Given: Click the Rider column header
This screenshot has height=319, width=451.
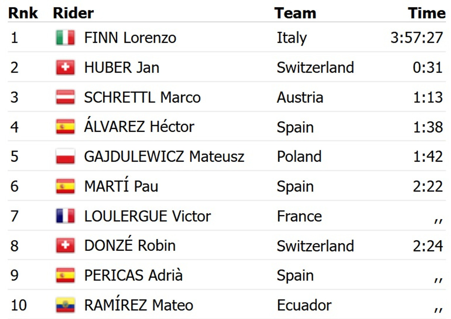Looking at the screenshot, I should coord(73,13).
